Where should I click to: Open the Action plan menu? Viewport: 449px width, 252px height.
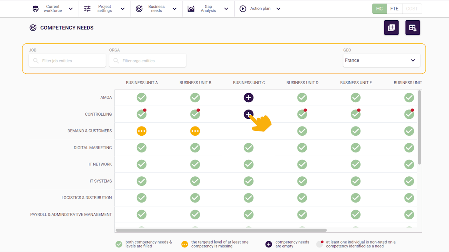coord(260,9)
